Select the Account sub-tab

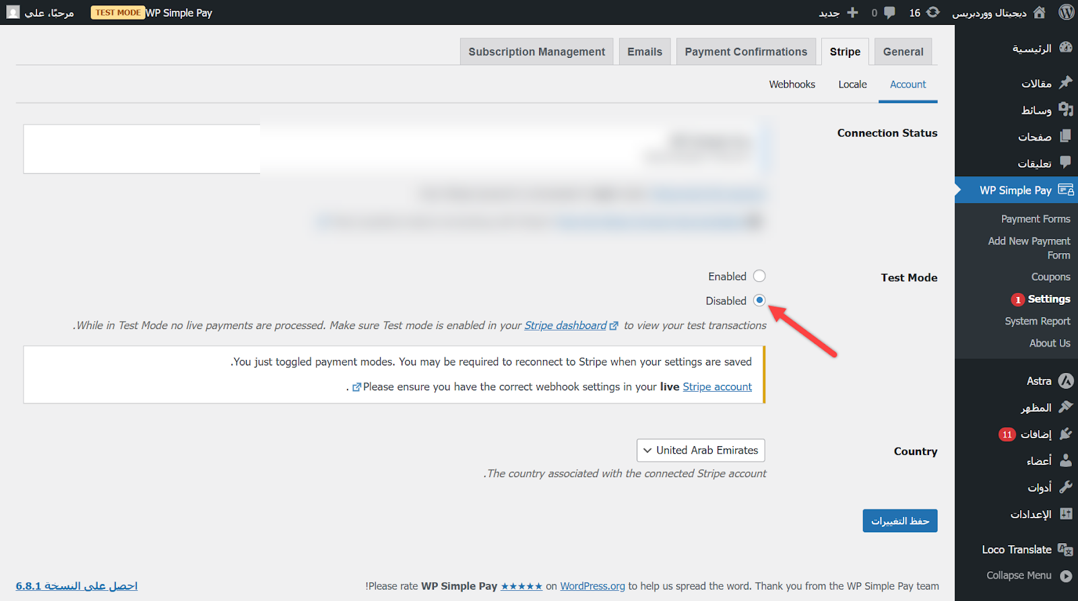click(x=908, y=85)
